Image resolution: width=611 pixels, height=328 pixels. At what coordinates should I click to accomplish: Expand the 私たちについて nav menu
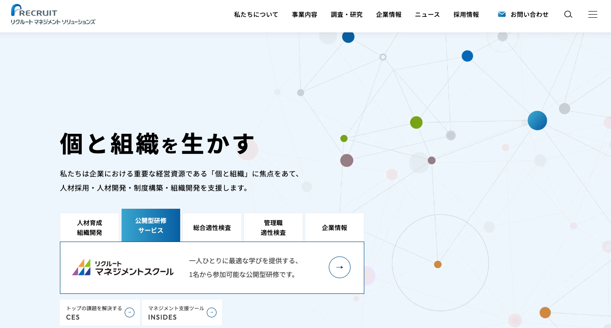256,14
